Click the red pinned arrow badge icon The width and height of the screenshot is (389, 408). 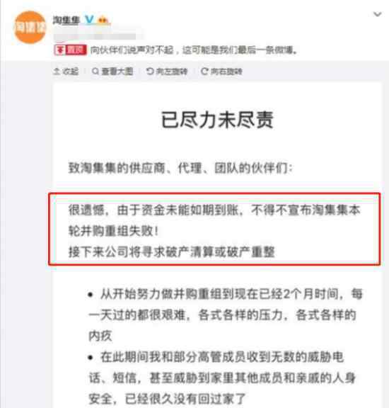59,50
